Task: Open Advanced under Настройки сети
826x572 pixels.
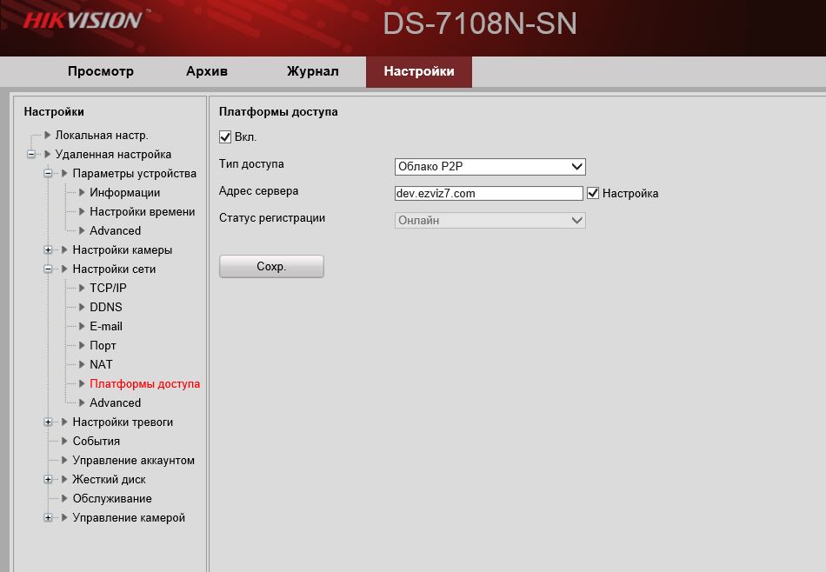Action: (116, 403)
